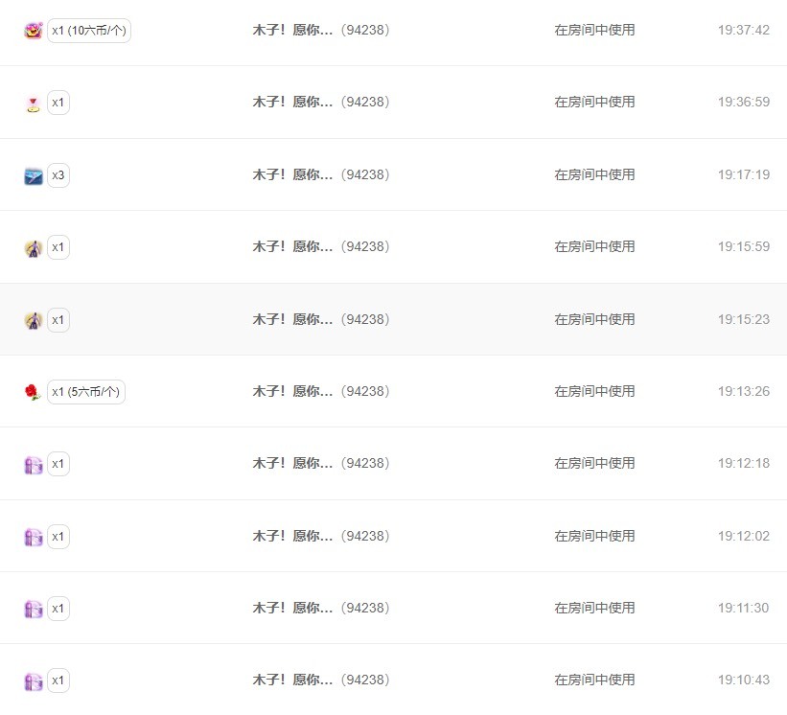Click the gift icon in the 19:15:23 row
This screenshot has height=715, width=787.
[34, 321]
